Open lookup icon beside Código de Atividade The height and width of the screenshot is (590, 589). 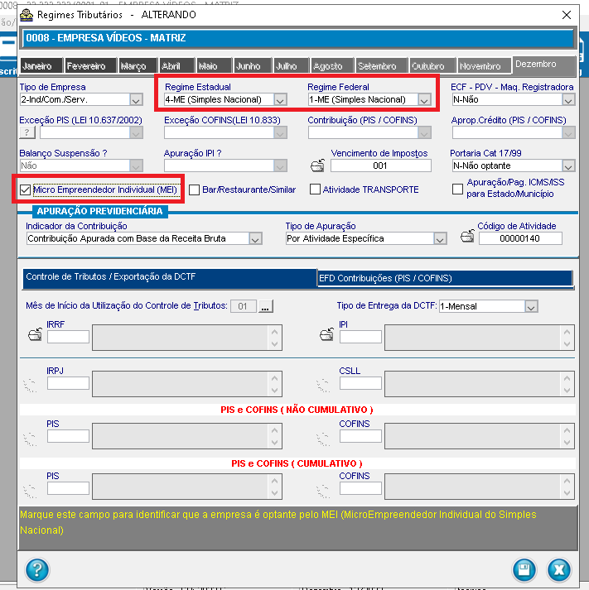coord(467,236)
